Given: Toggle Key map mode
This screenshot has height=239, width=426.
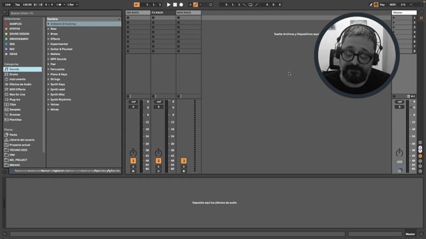Looking at the screenshot, I should 382,5.
